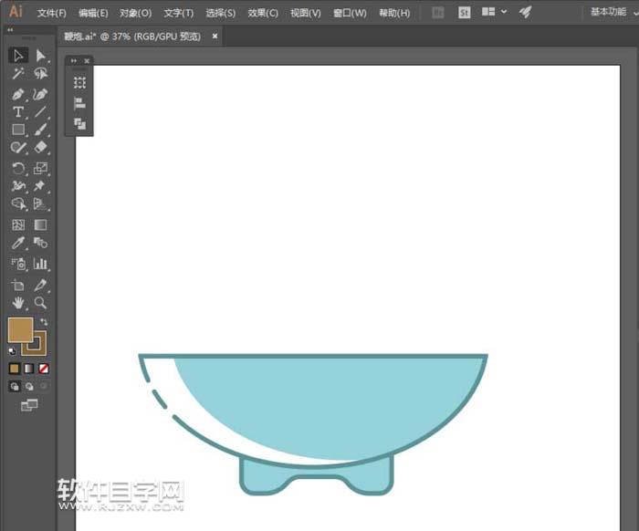
Task: Choose the Type tool
Action: tap(18, 112)
